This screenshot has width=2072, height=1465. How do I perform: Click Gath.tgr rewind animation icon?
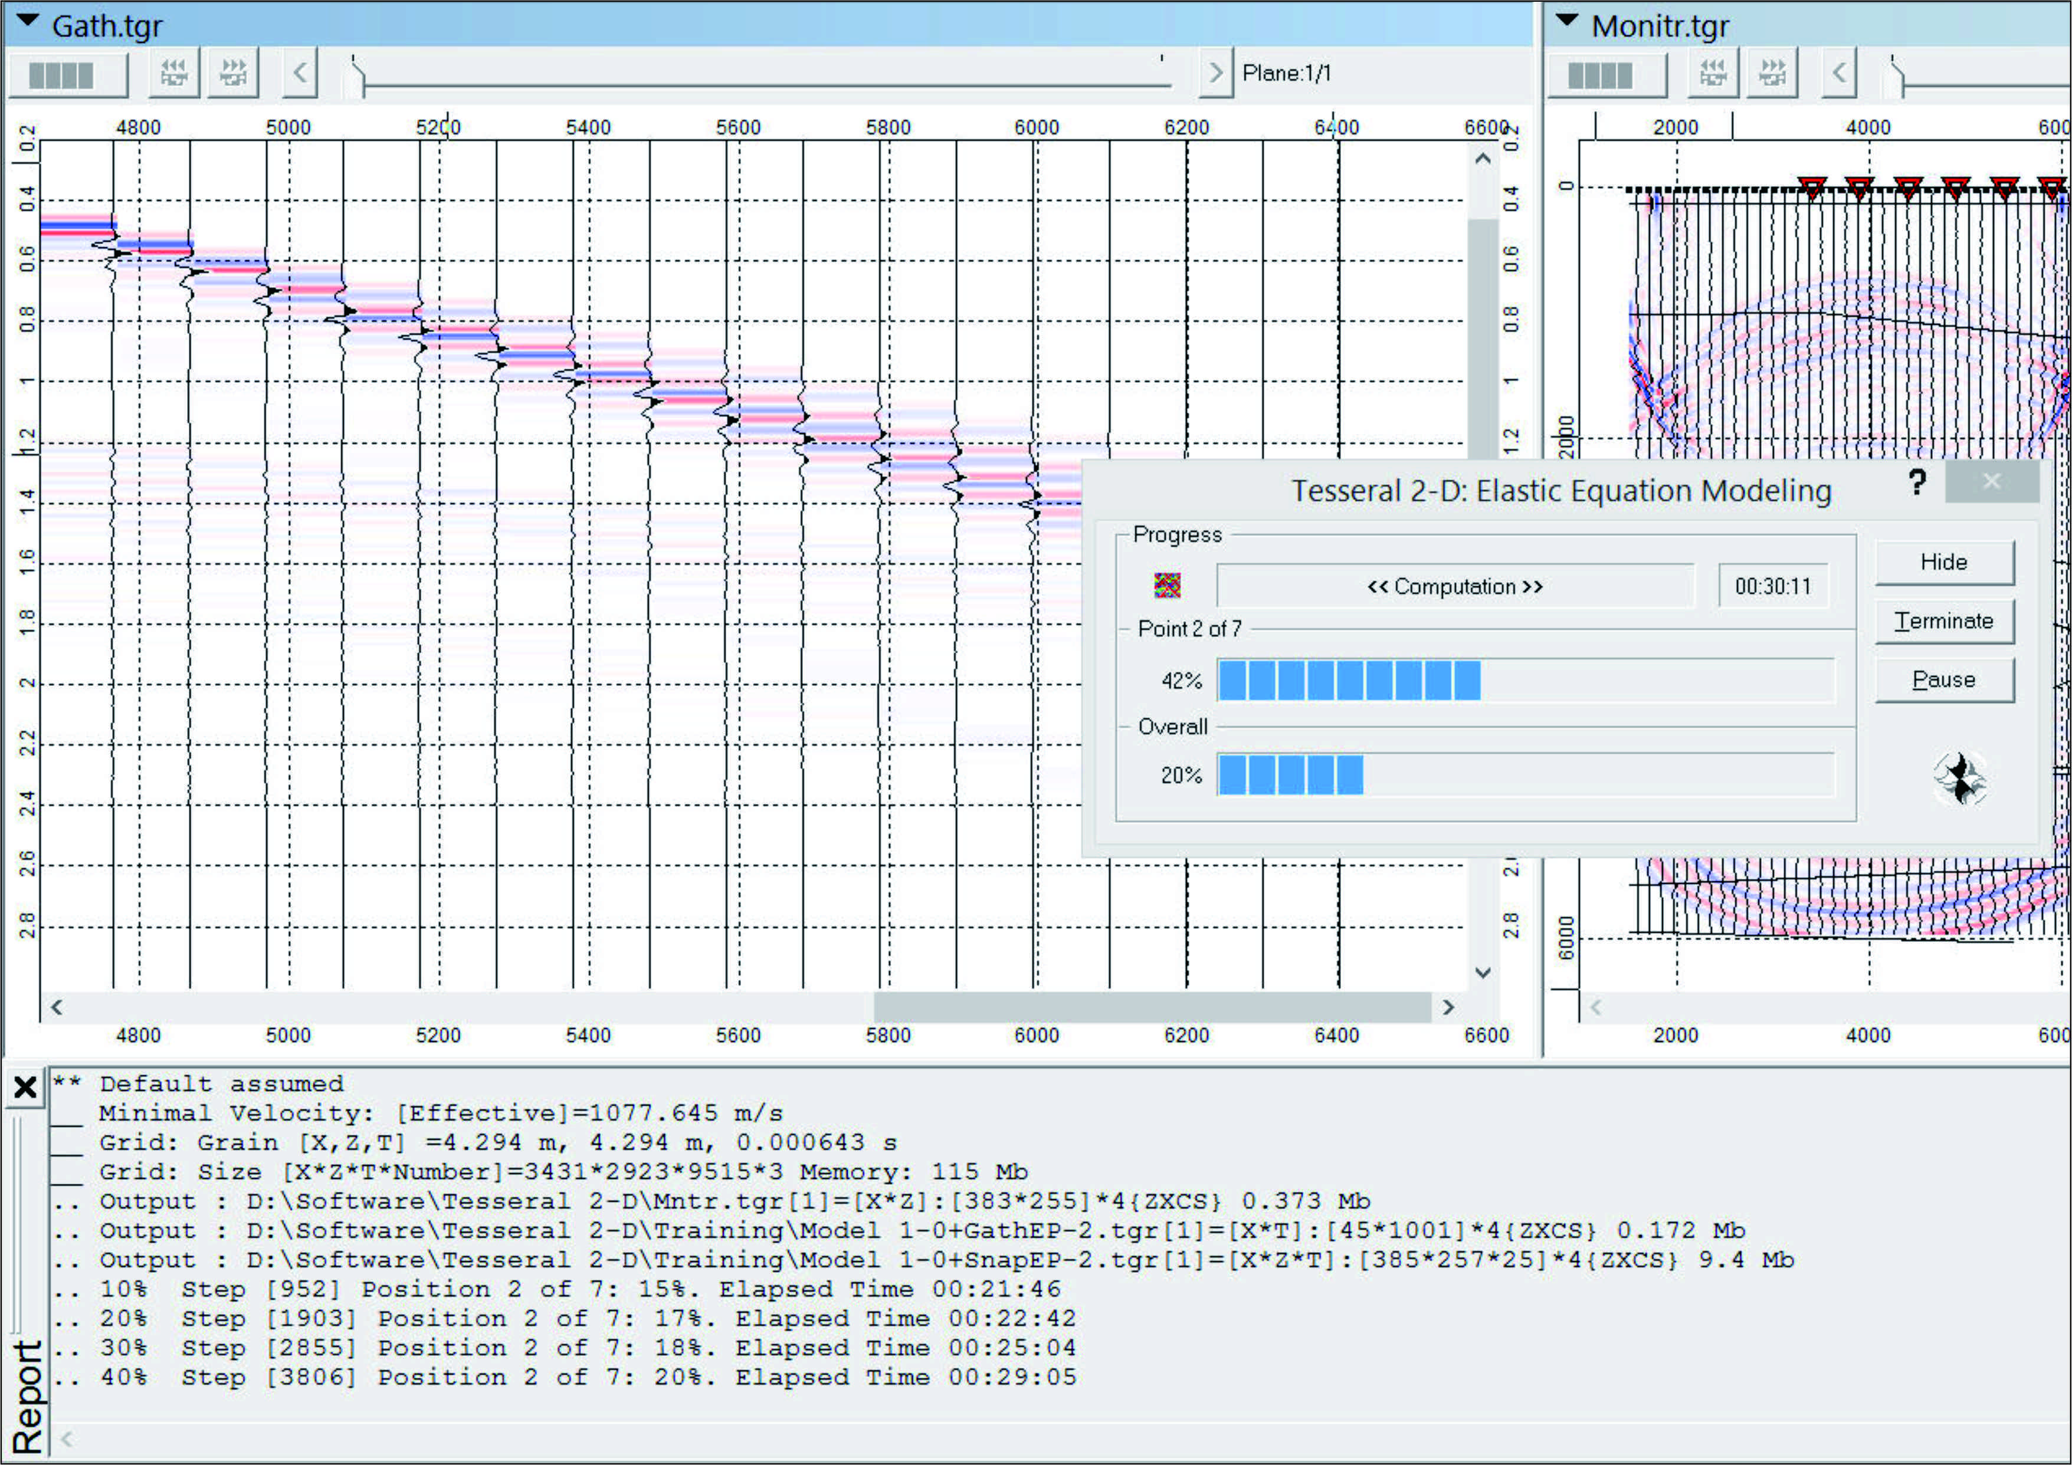173,73
